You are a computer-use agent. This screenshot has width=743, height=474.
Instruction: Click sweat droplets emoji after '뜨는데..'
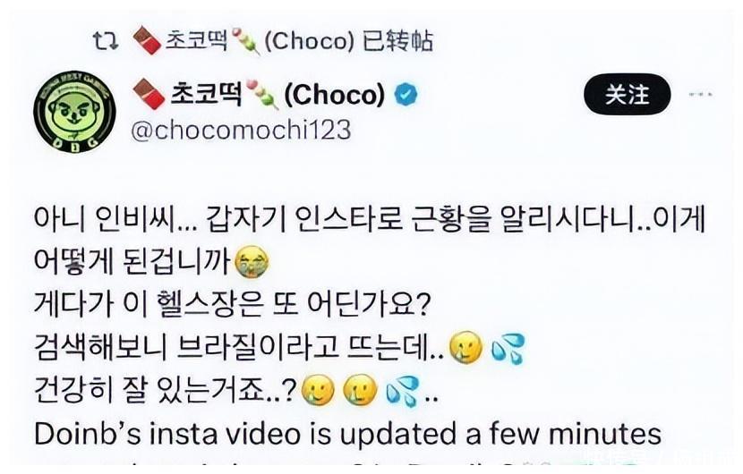508,349
